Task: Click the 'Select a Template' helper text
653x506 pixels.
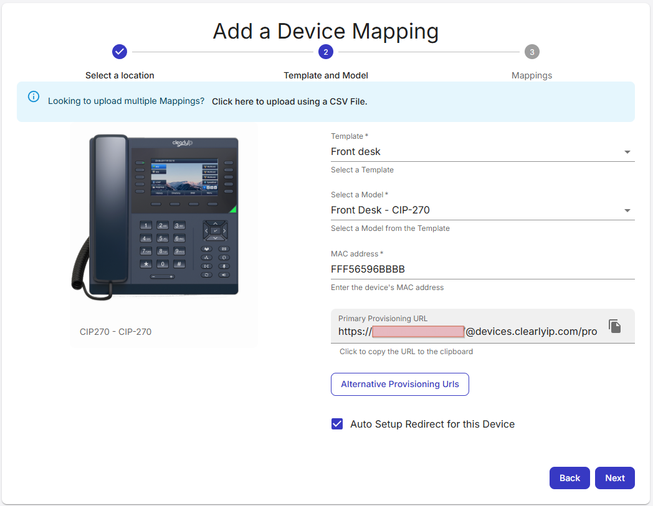Action: (362, 170)
